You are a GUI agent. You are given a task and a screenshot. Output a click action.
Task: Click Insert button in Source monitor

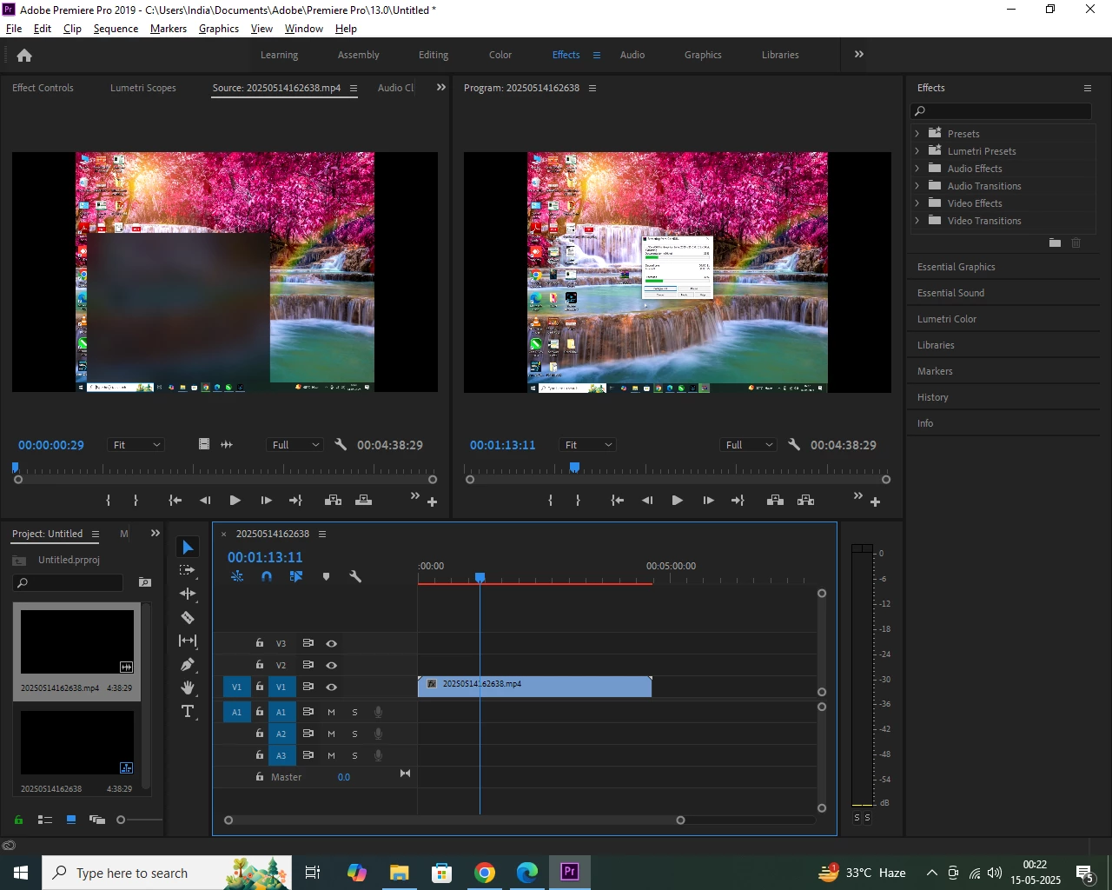click(333, 500)
